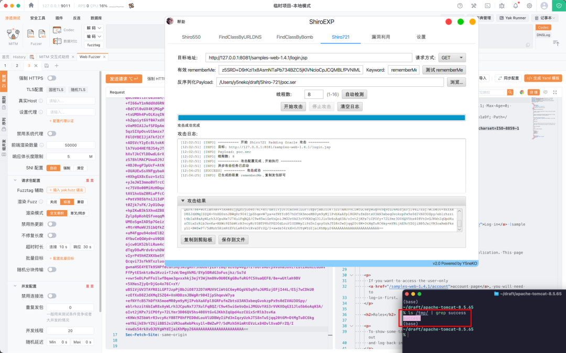
Task: Toggle the 不修复长度 switch
Action: tap(51, 235)
